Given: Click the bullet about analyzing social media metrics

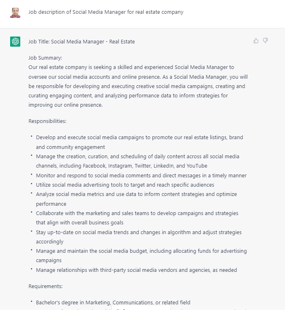Looking at the screenshot, I should pyautogui.click(x=136, y=199).
